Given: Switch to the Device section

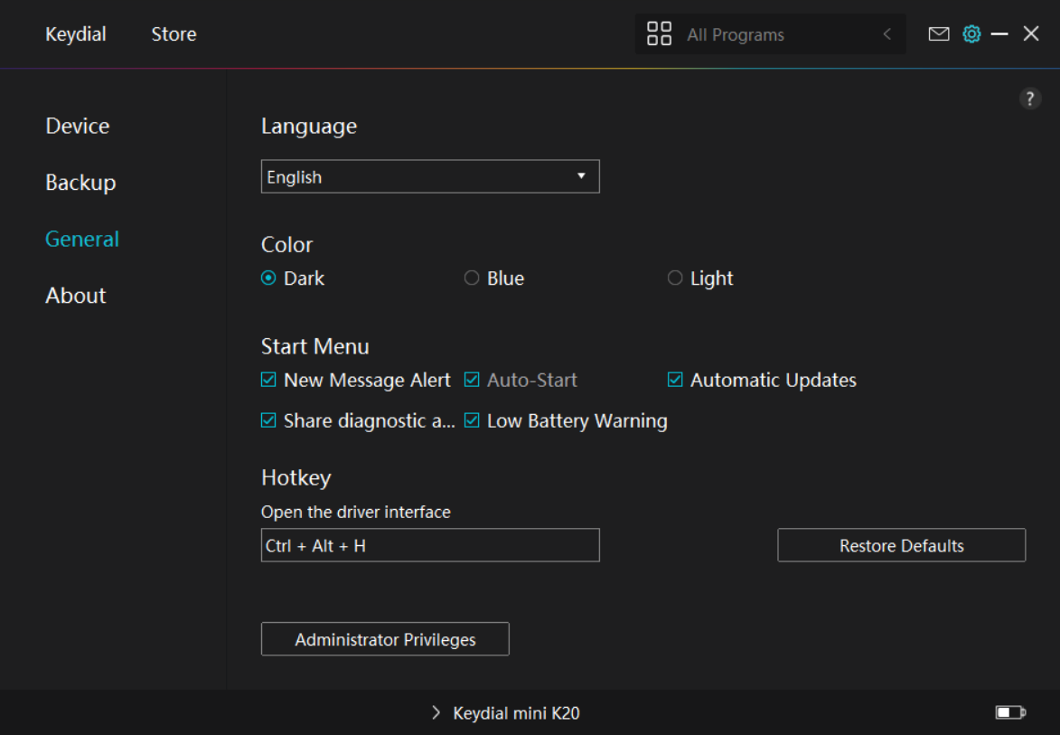Looking at the screenshot, I should 78,127.
